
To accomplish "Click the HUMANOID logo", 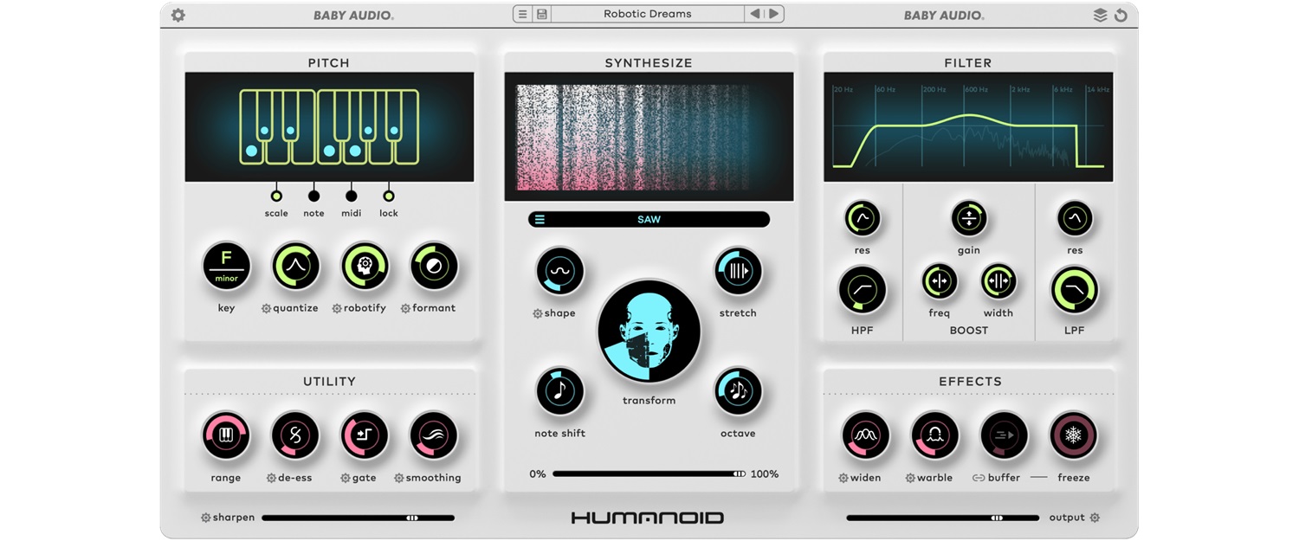I will [x=648, y=518].
